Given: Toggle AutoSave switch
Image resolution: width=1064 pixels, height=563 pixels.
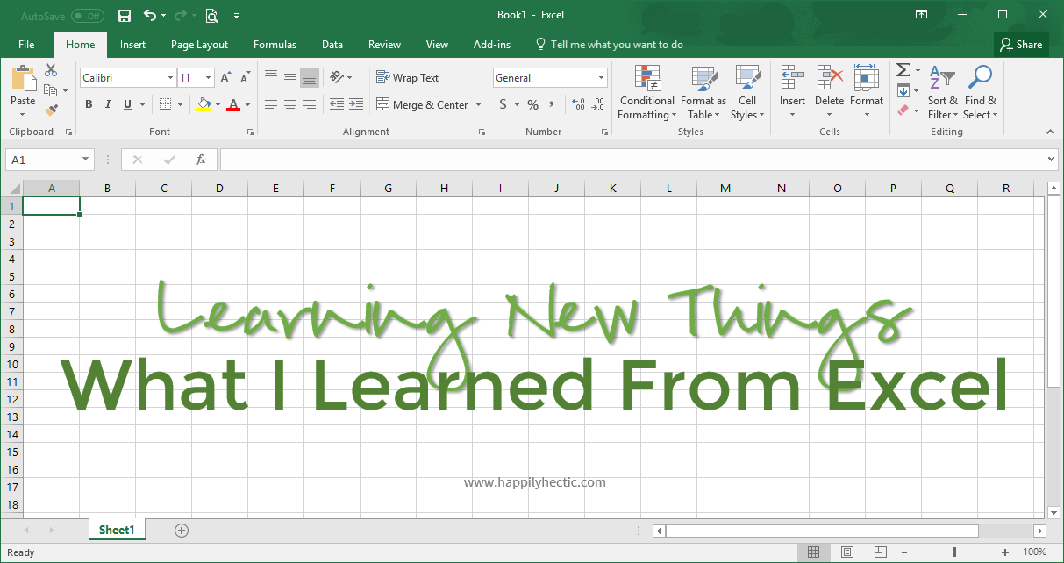Looking at the screenshot, I should (87, 16).
